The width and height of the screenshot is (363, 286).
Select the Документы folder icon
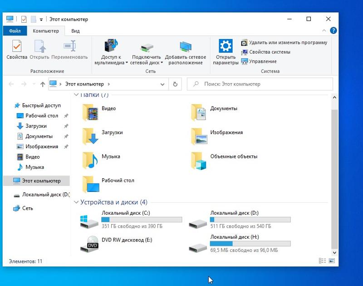[x=199, y=112]
